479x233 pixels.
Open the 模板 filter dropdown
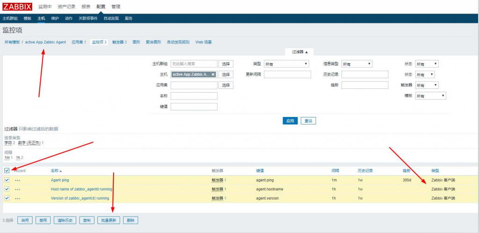tap(431, 96)
